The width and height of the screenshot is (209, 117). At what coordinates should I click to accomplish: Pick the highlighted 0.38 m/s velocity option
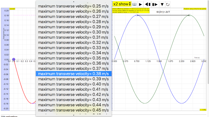73,74
